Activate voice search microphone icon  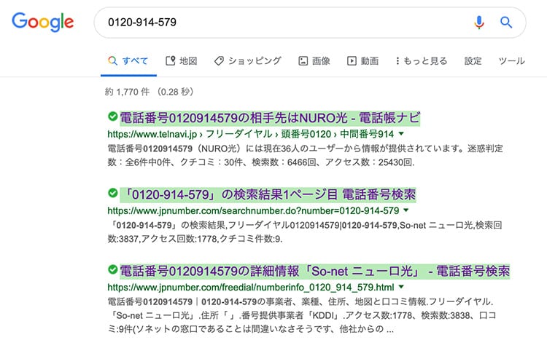click(479, 23)
